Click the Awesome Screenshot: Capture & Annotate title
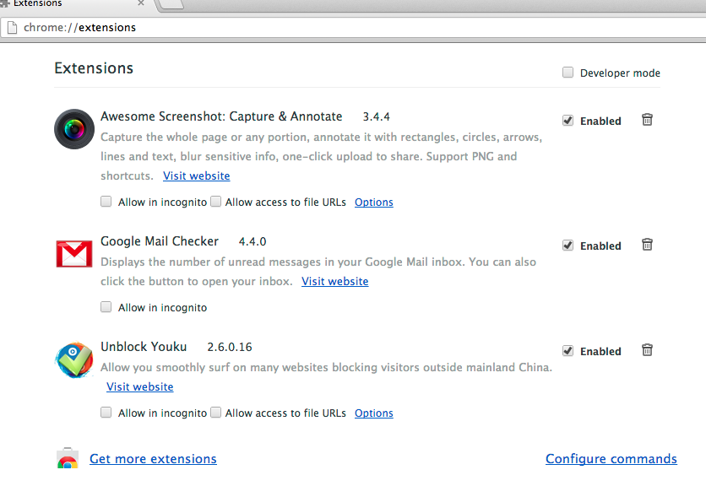706x486 pixels. (221, 116)
